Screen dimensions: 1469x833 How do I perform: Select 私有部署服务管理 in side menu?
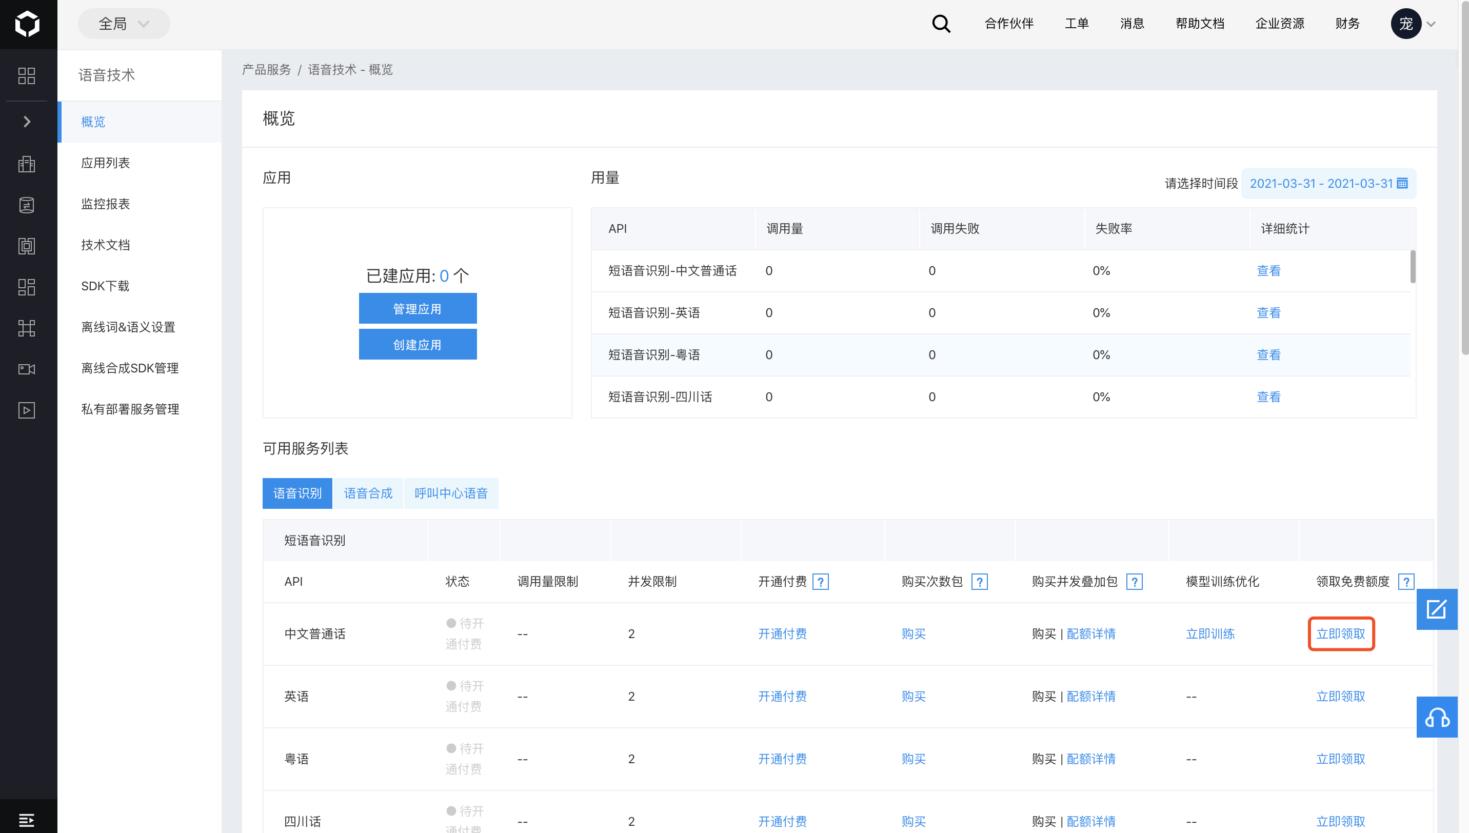click(140, 409)
